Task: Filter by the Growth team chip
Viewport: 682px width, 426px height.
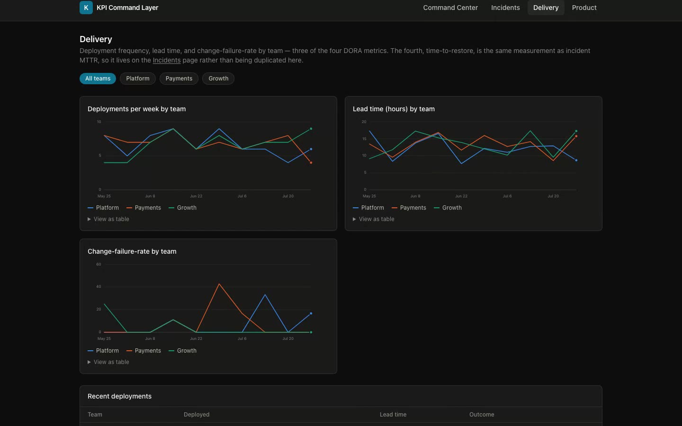Action: pyautogui.click(x=218, y=79)
